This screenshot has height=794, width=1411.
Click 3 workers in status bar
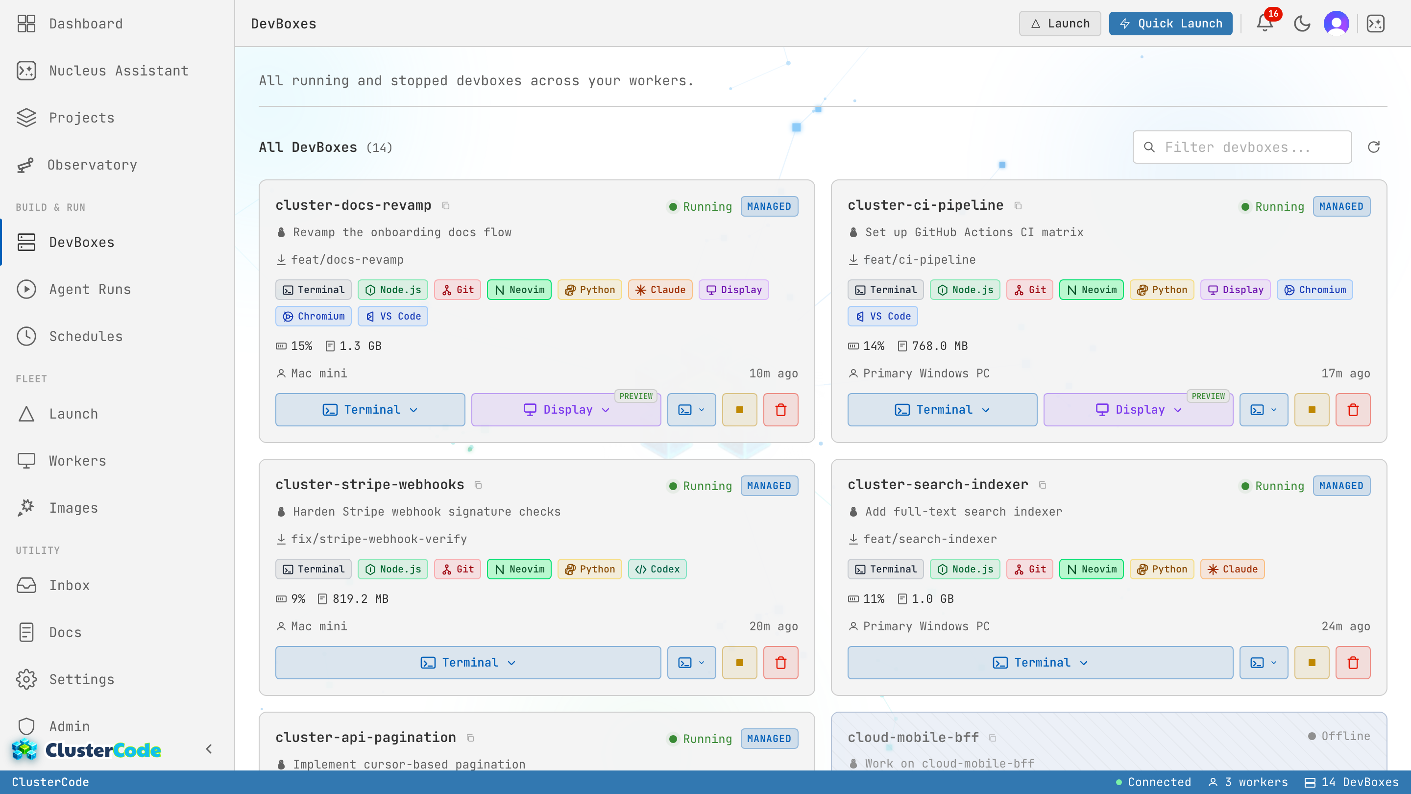click(x=1248, y=782)
